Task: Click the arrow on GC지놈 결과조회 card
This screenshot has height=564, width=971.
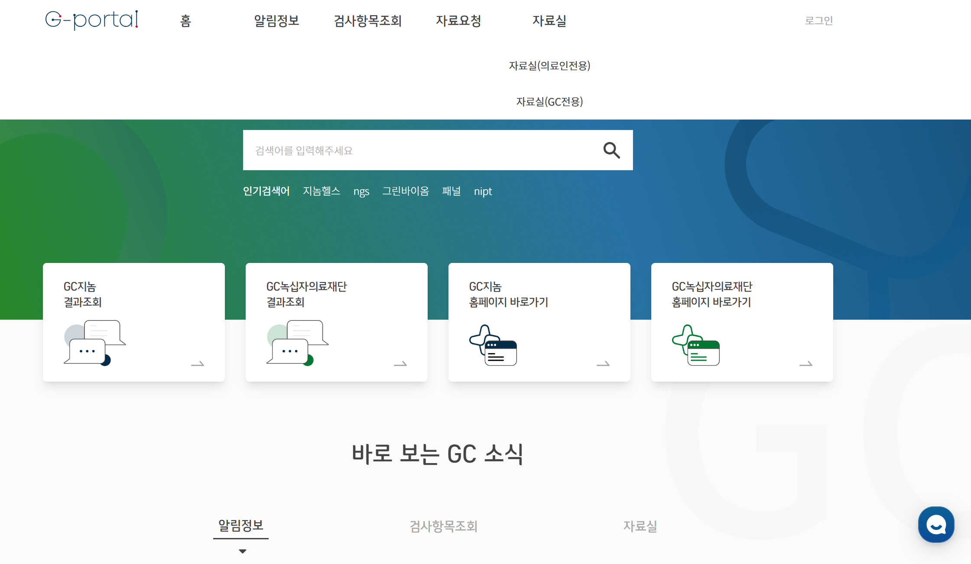Action: pos(198,364)
